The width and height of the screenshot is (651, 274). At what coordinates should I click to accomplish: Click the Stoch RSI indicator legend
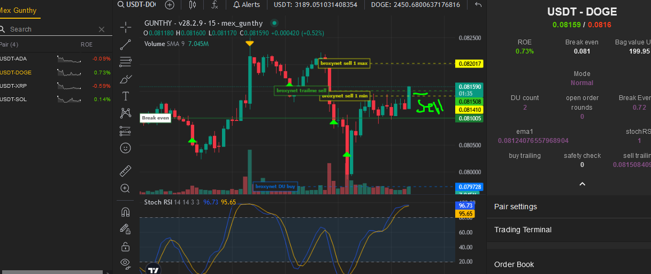[x=190, y=202]
